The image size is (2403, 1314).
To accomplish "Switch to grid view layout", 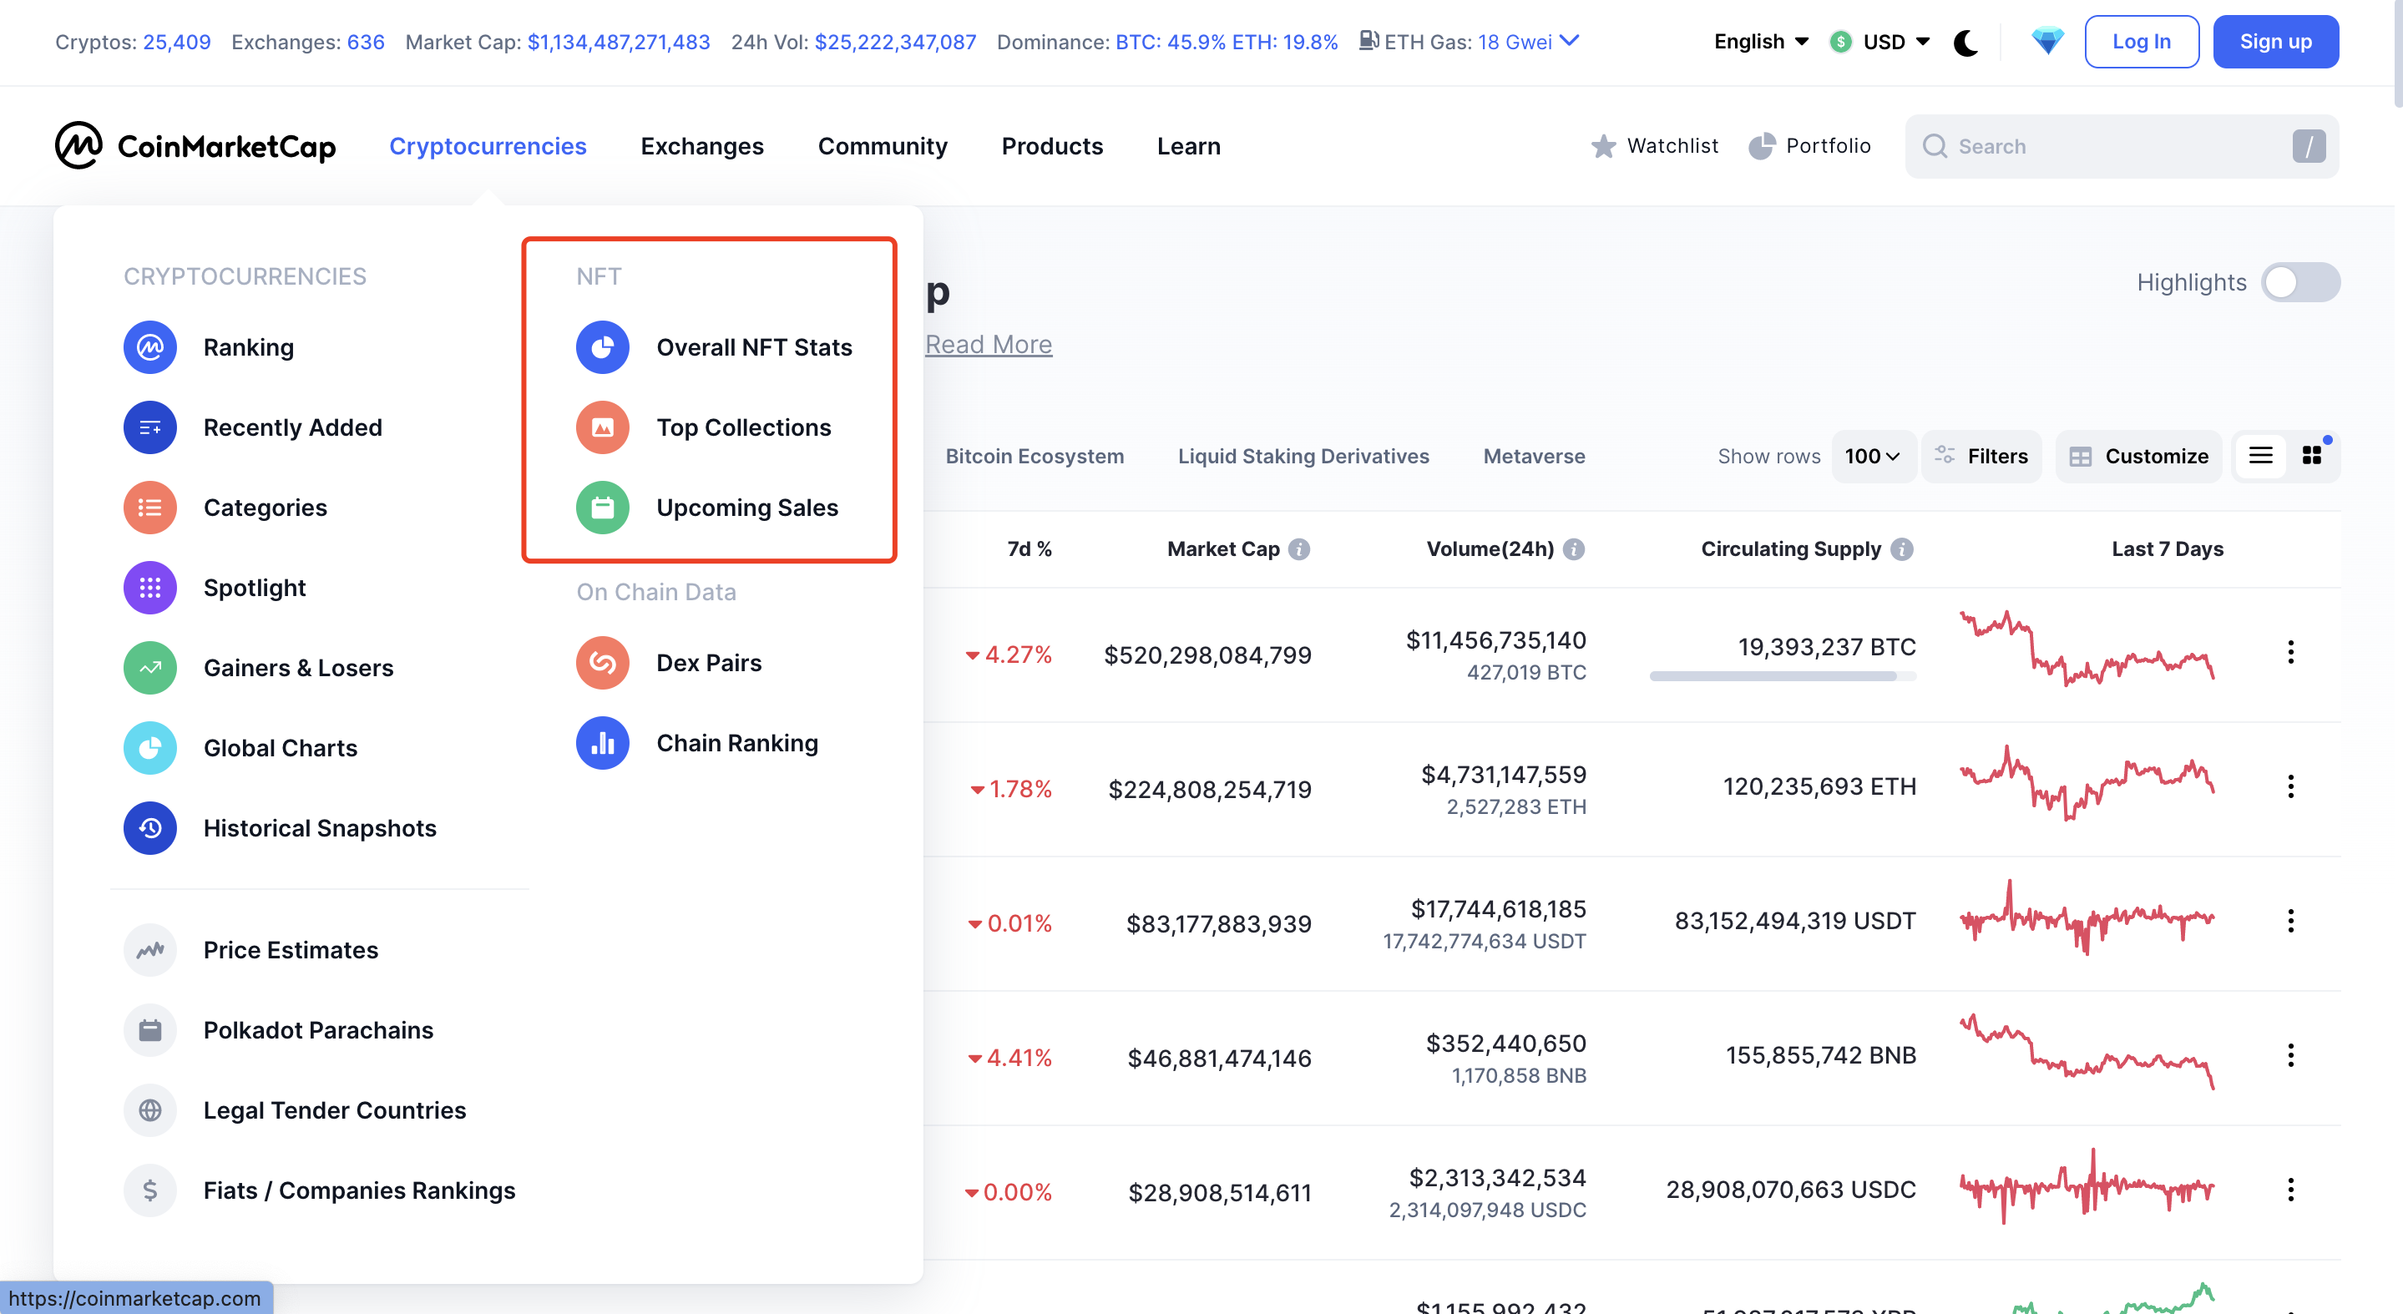I will [2312, 455].
